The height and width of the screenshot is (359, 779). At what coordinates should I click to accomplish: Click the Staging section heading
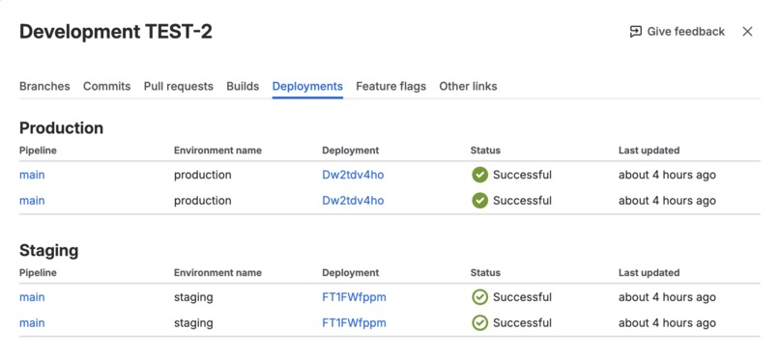click(48, 251)
